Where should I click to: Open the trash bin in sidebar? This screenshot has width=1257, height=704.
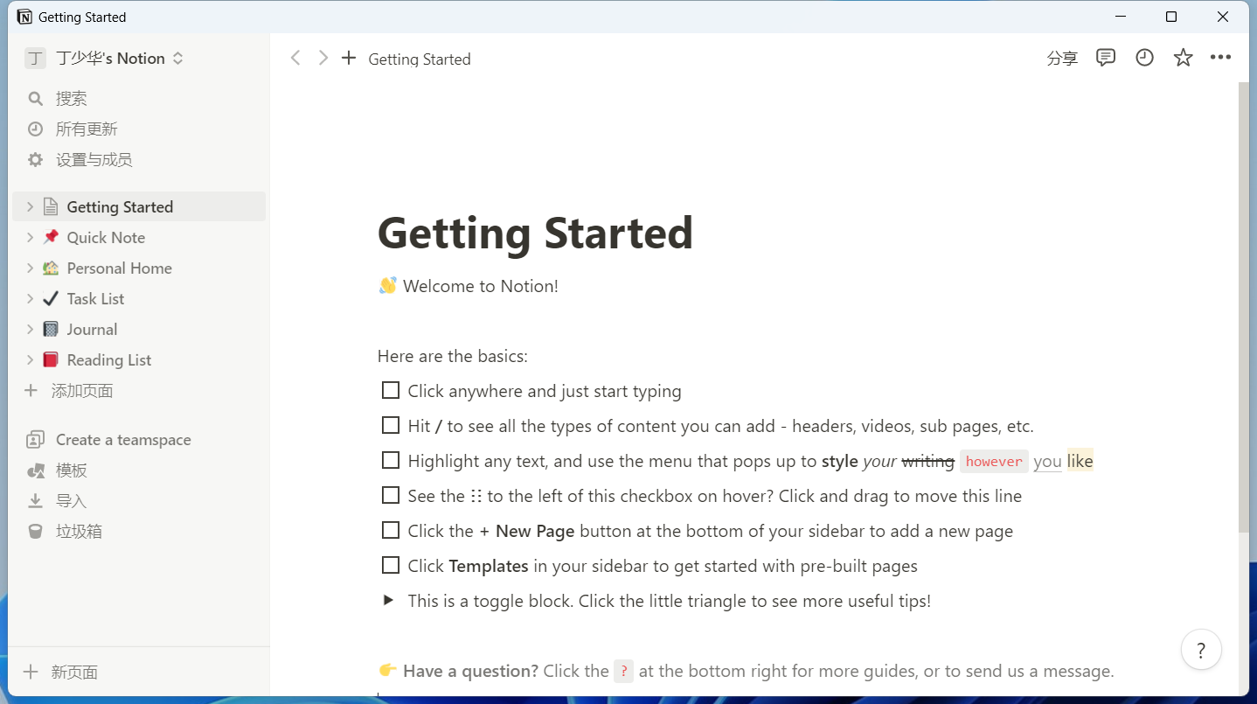click(79, 532)
